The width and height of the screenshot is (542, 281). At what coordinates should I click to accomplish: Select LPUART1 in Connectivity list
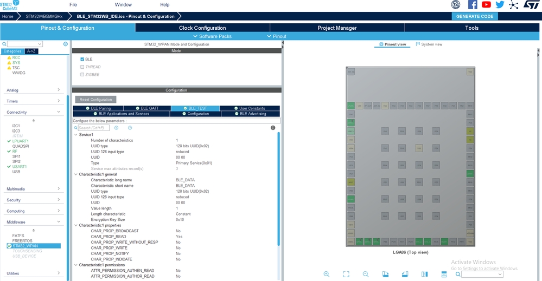click(x=21, y=141)
